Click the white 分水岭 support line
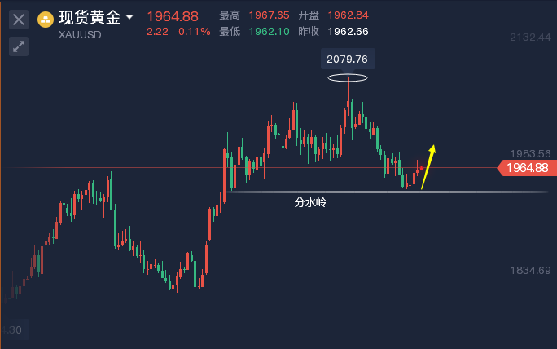The height and width of the screenshot is (349, 557). 387,192
